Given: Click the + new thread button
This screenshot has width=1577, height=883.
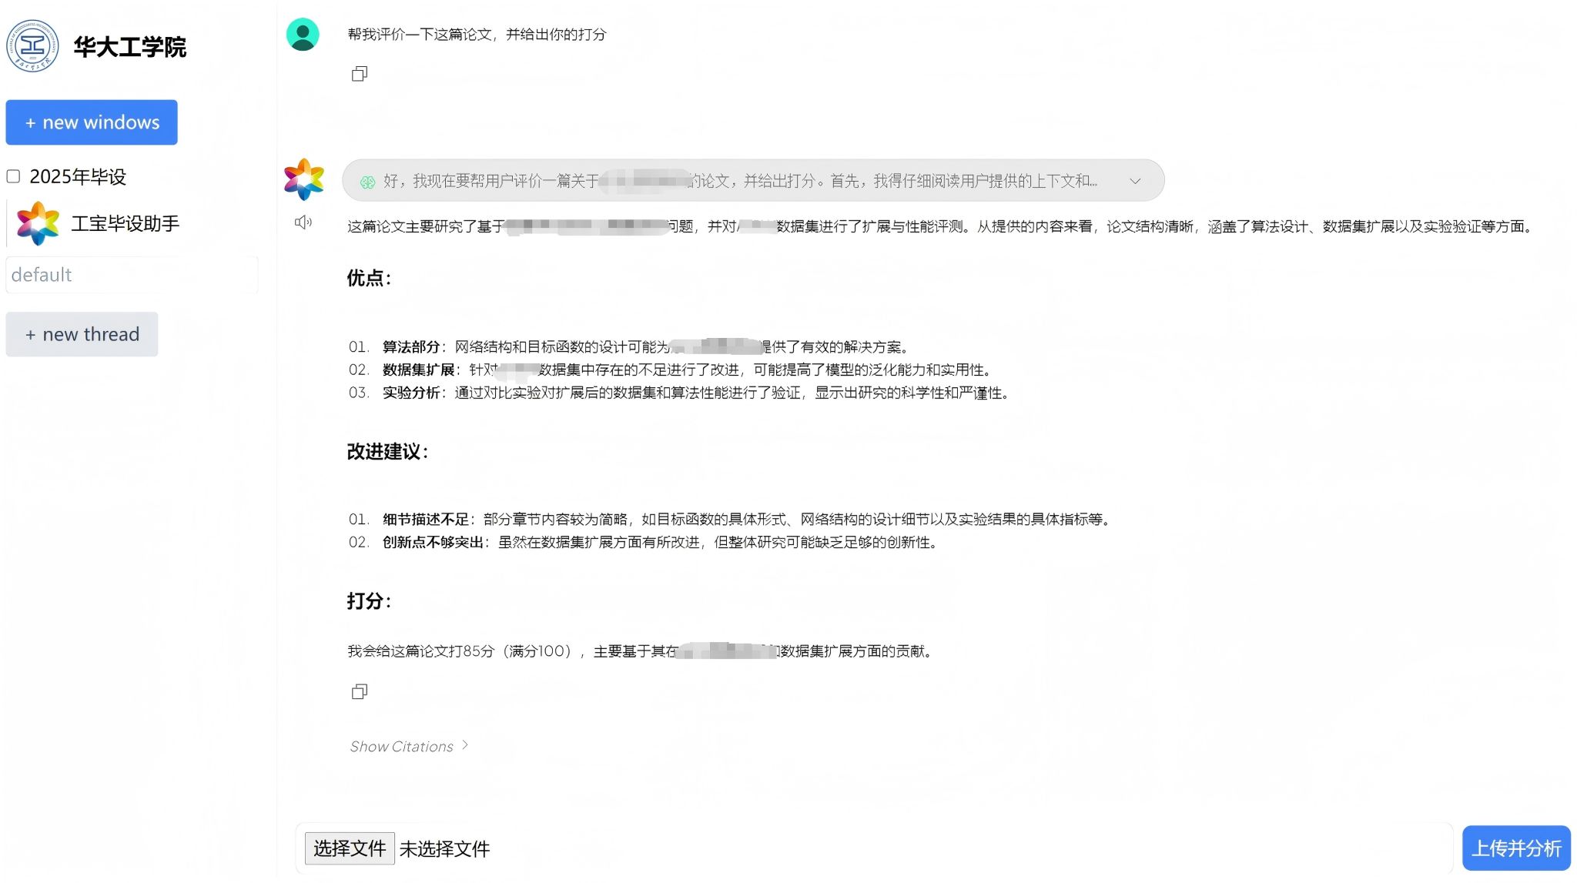Looking at the screenshot, I should (82, 333).
